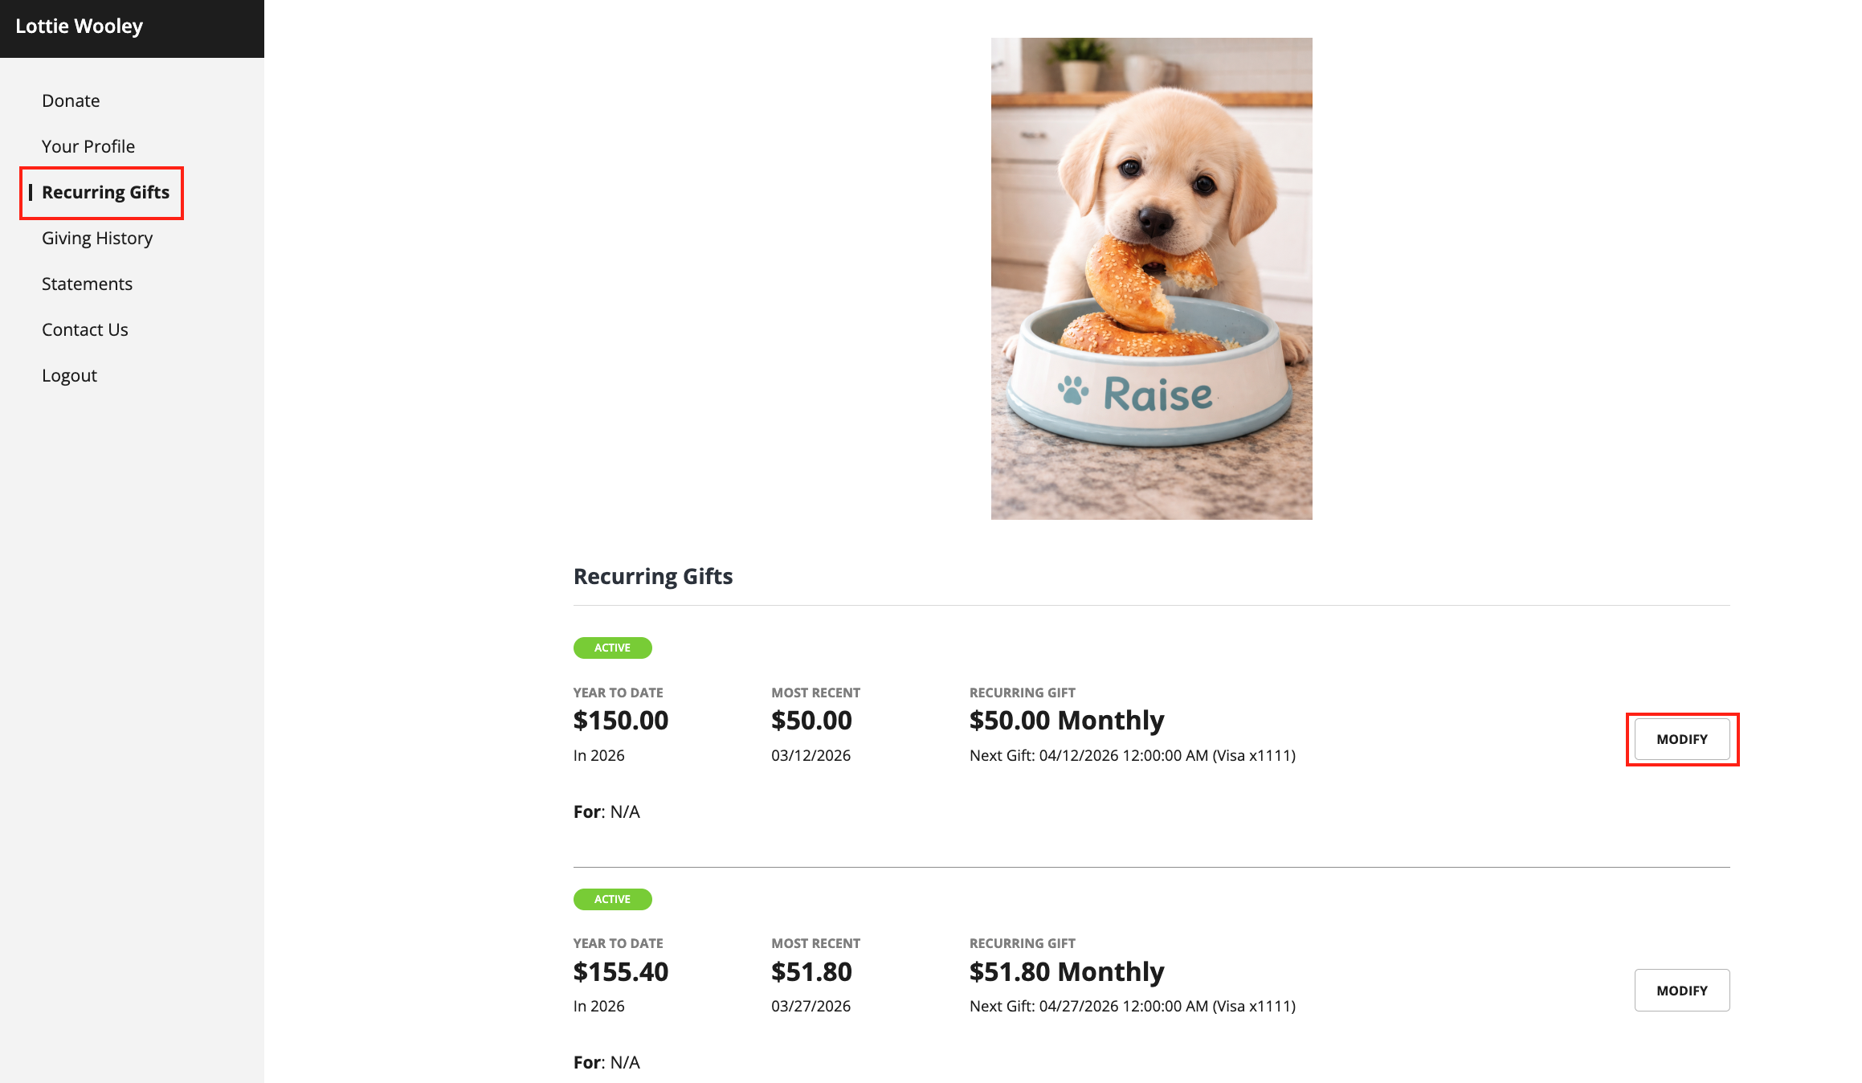This screenshot has width=1862, height=1083.
Task: Click the Recurring Gifts section heading
Action: click(x=653, y=576)
